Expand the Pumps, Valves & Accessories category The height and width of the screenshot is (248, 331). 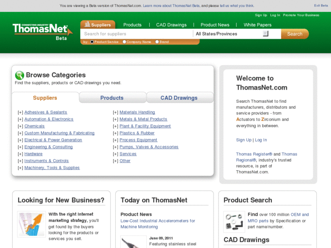click(116, 147)
